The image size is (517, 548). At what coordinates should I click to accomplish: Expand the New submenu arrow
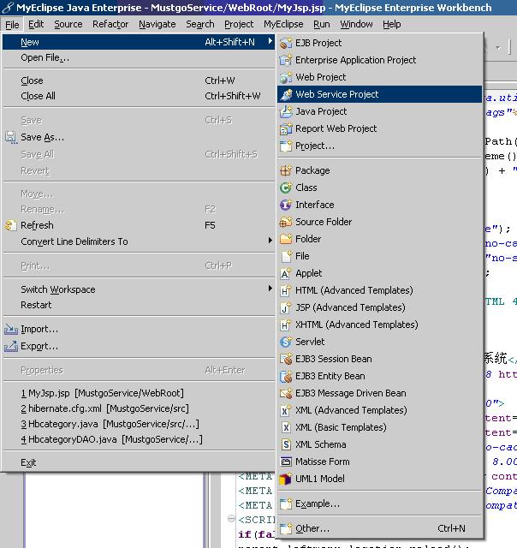click(270, 42)
